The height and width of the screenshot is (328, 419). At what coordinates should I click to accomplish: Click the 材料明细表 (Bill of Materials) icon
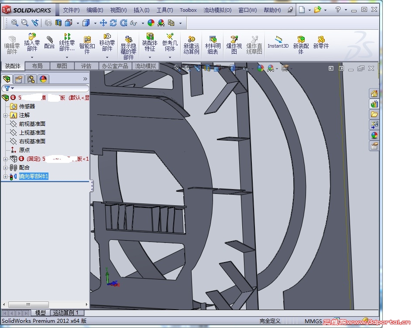[213, 43]
